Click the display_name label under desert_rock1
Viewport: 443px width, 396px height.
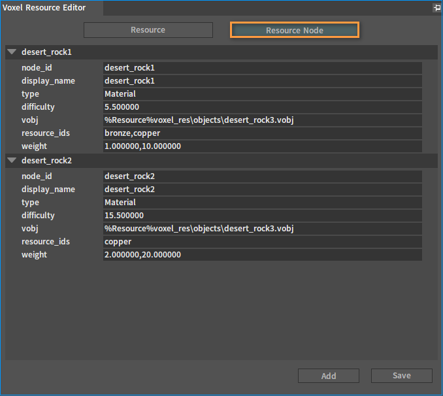[x=48, y=81]
